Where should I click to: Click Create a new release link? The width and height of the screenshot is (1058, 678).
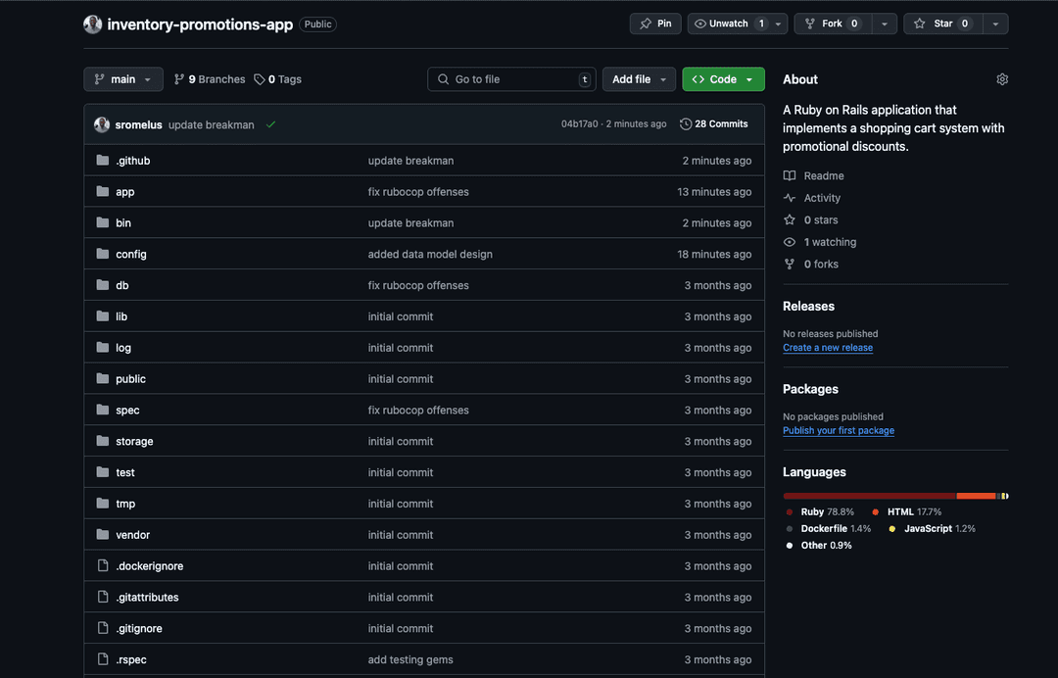click(x=828, y=348)
